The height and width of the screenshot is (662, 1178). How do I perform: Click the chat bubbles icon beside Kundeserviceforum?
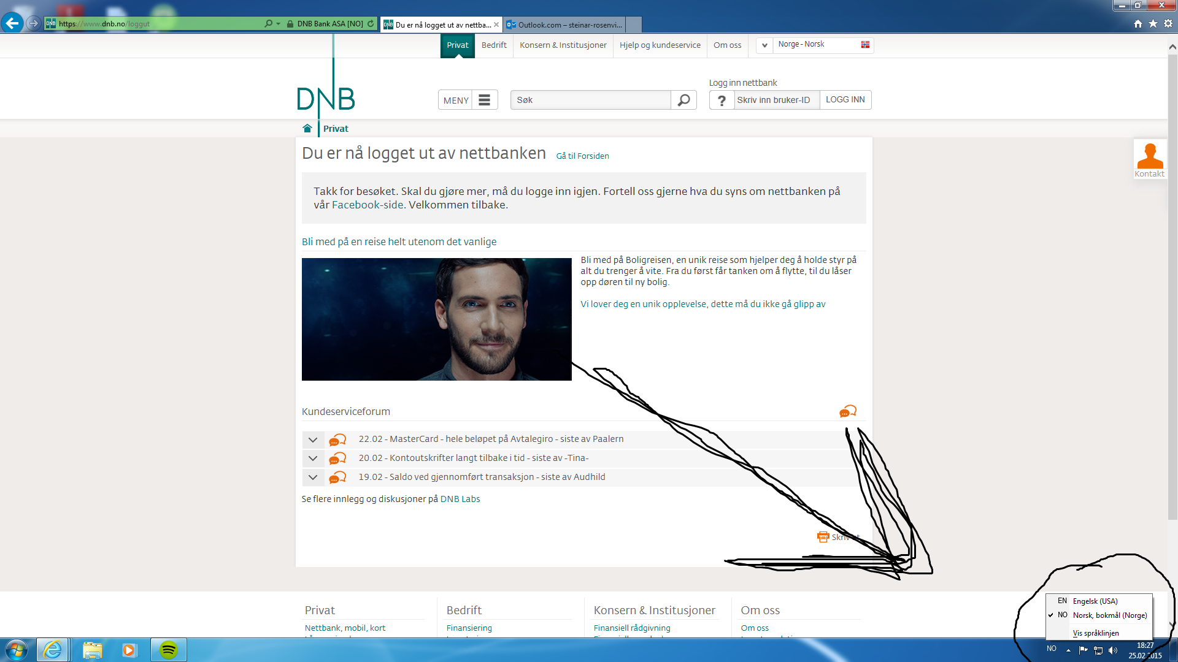tap(848, 411)
